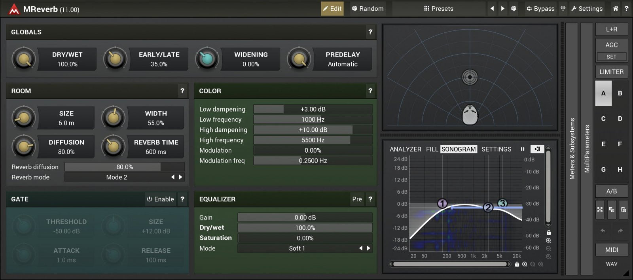Open help for the Room section
Viewport: 633px width, 280px height.
(x=182, y=91)
